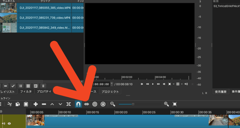Viewport: 240px width, 128px height.
Task: Click the timeline zoom out magnifier
Action: click(x=113, y=104)
